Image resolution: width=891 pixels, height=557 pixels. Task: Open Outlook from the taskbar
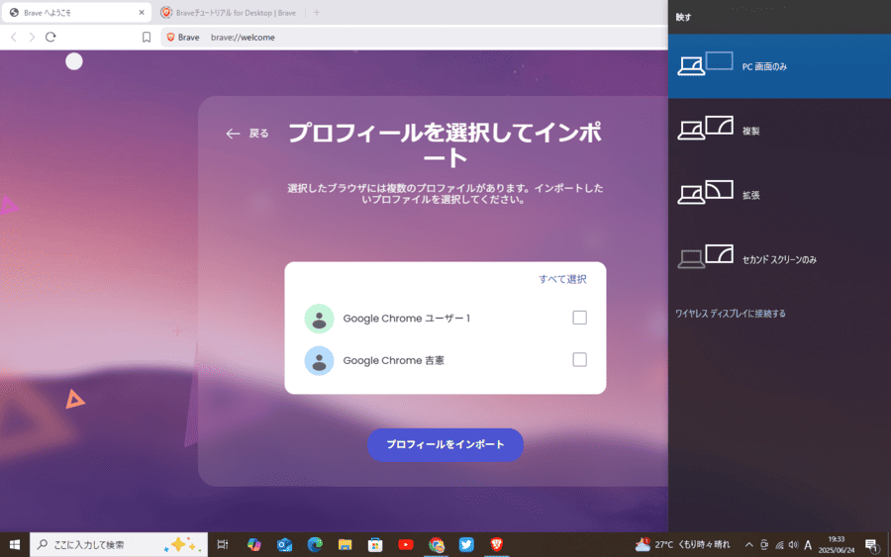coord(284,544)
